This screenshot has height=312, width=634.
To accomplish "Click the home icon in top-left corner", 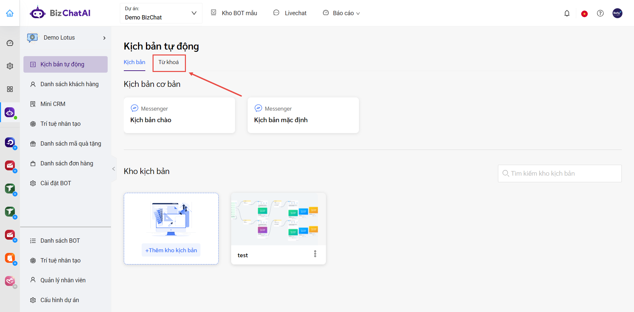I will [10, 13].
